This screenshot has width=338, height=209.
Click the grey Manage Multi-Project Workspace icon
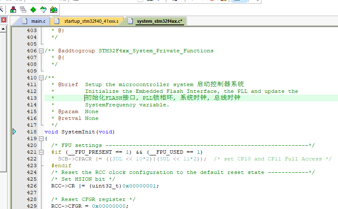tap(23, 9)
